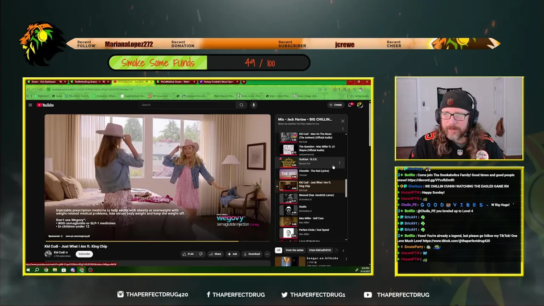Open the Kid Cudi channel avatar

(x=48, y=254)
